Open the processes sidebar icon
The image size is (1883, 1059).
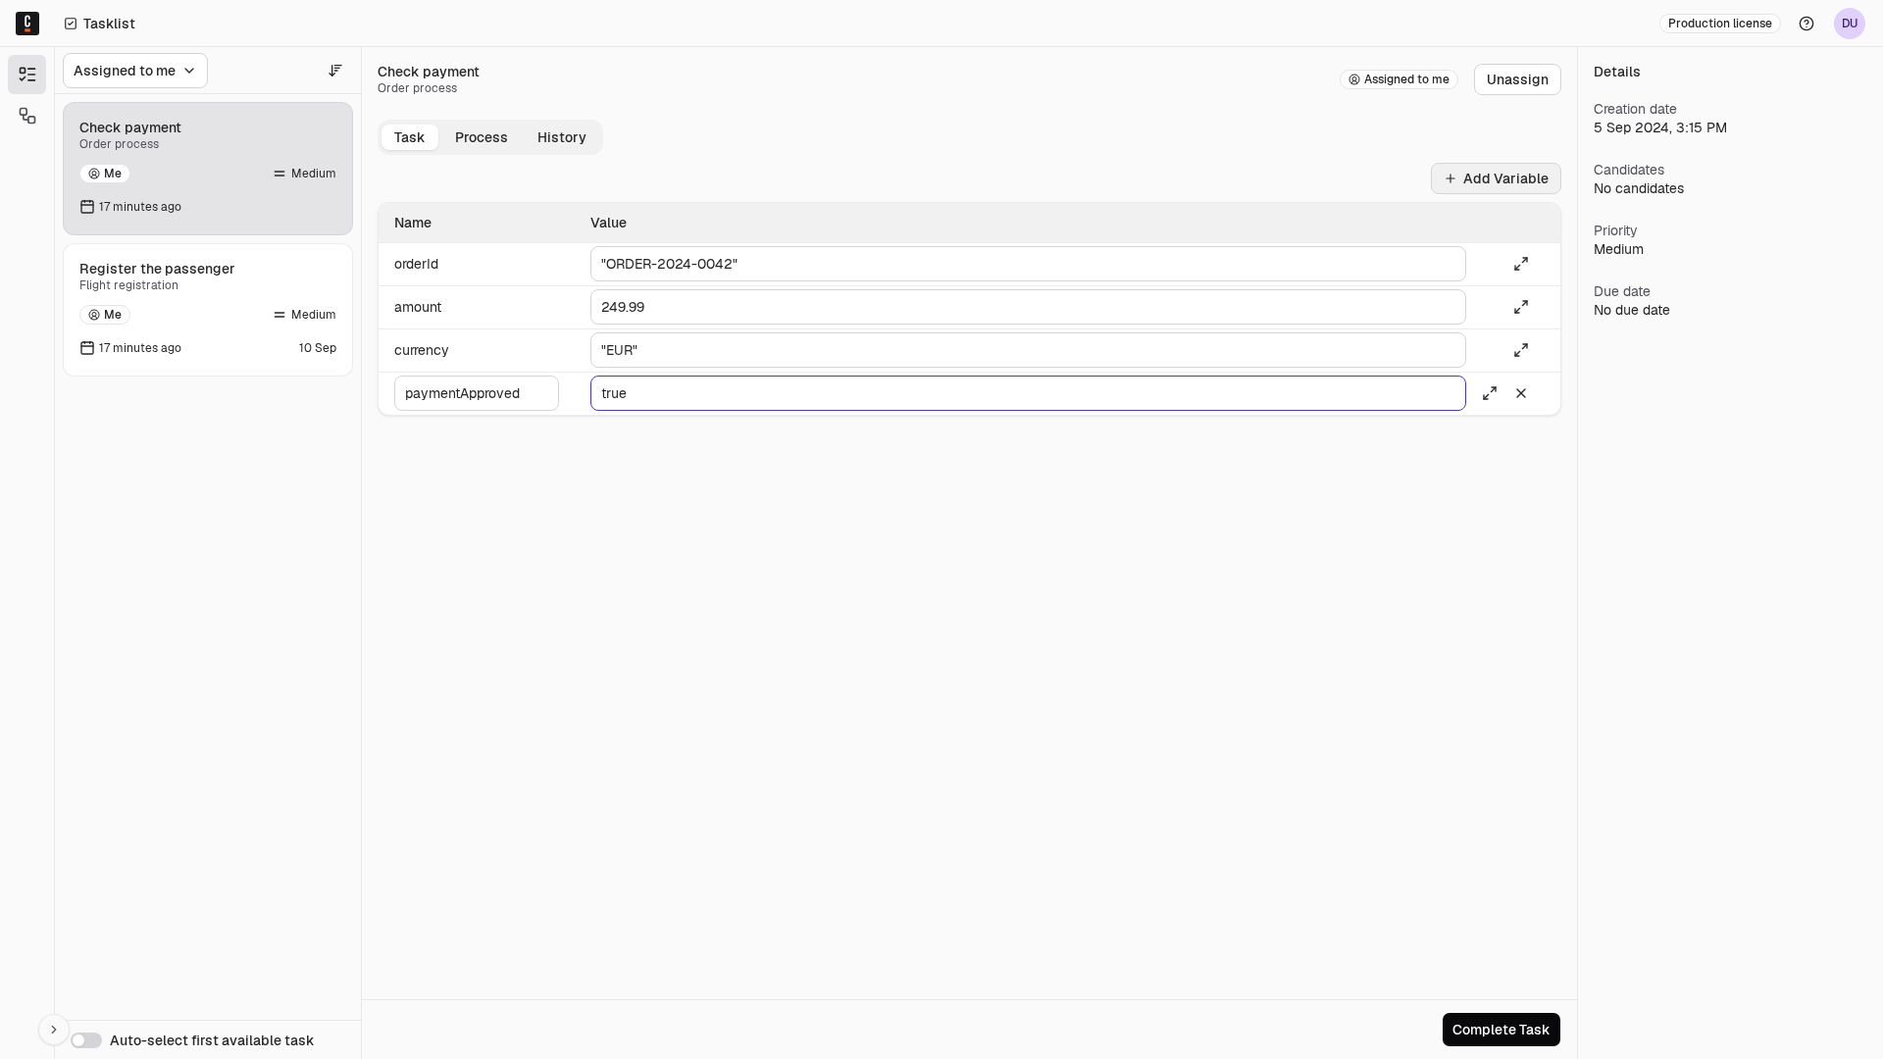pyautogui.click(x=27, y=117)
